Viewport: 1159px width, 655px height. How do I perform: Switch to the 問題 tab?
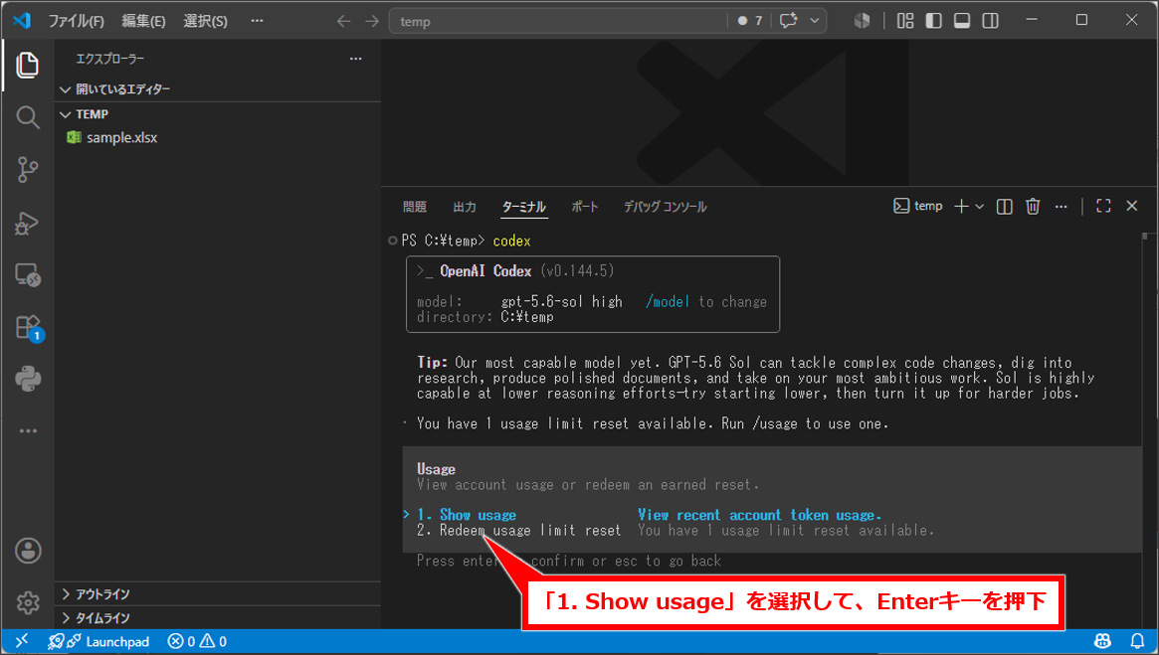pyautogui.click(x=415, y=207)
